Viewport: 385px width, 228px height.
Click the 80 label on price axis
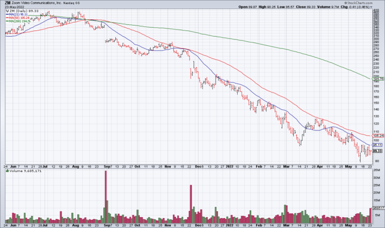pos(376,161)
